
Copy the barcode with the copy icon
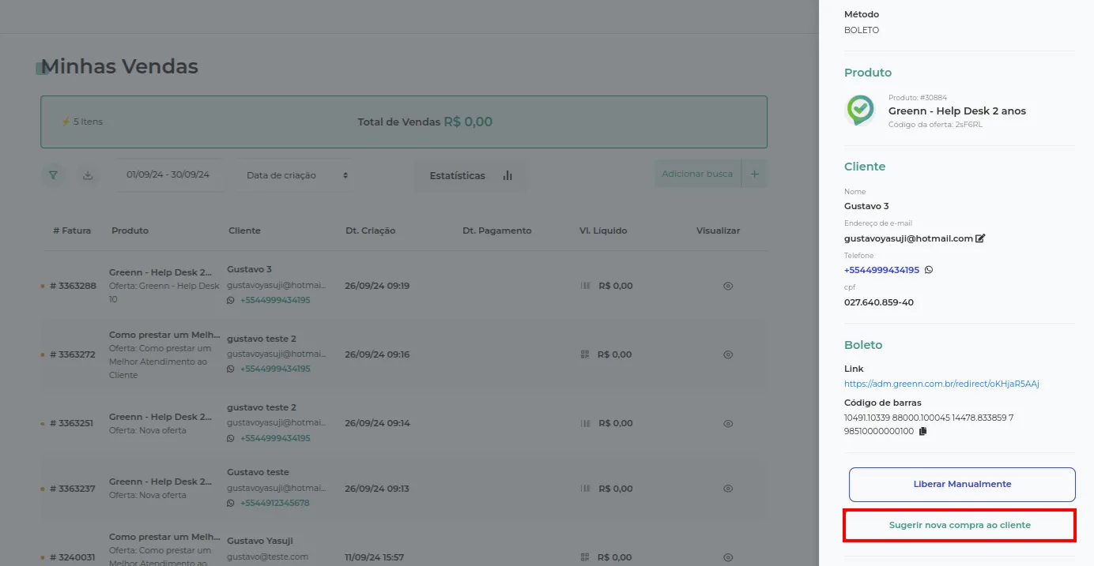pos(922,431)
